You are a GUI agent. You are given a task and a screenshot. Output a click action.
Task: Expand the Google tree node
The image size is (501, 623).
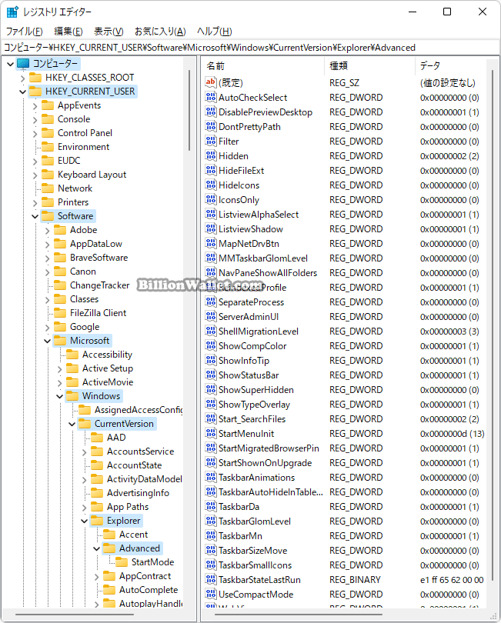(x=47, y=328)
